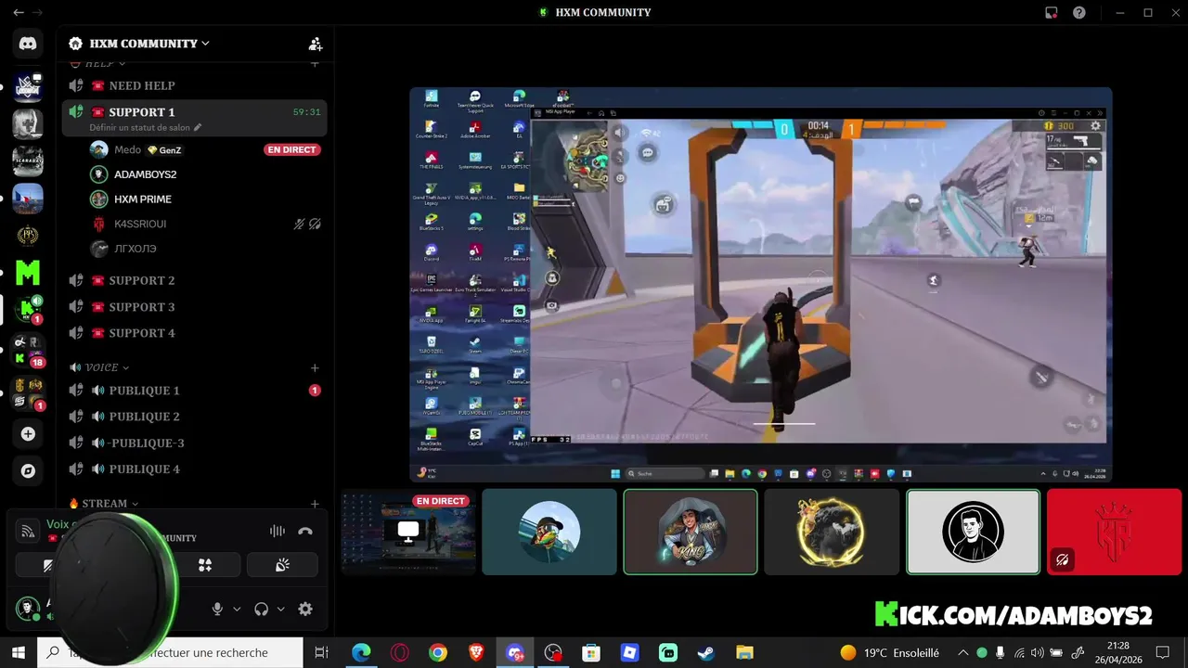Toggle headphone deafen
Screen dimensions: 1188x668
(x=262, y=609)
